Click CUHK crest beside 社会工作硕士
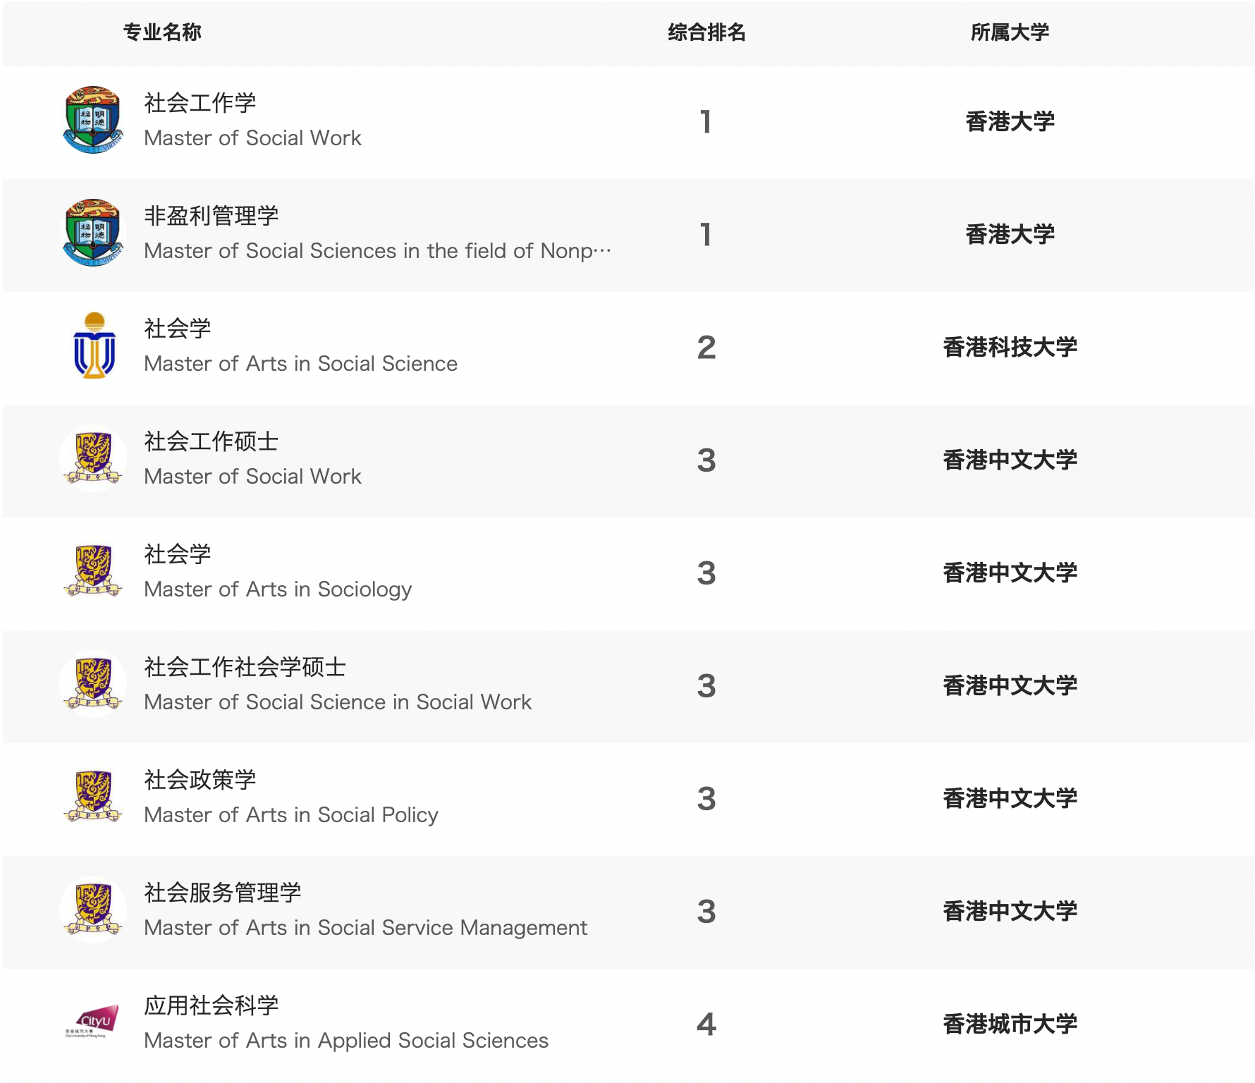Viewport: 1255px width, 1083px height. 93,458
